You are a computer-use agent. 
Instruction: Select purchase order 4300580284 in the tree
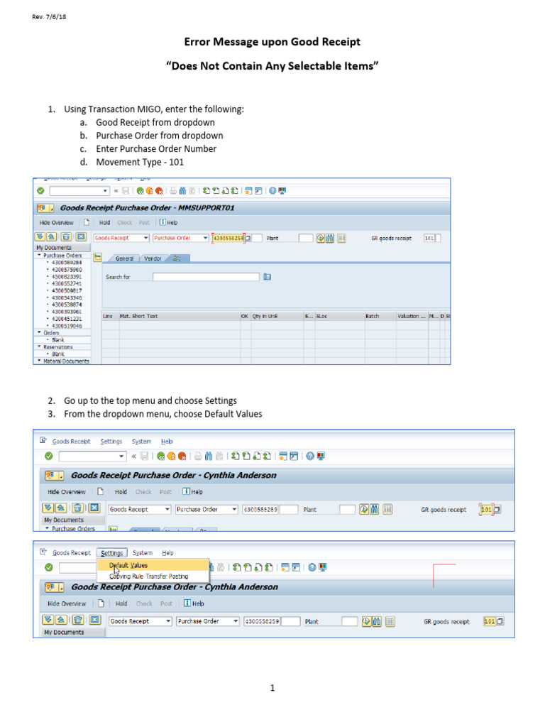click(x=67, y=263)
